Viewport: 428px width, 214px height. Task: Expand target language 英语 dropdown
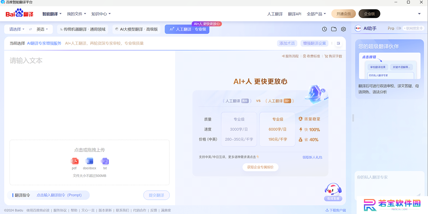42,29
